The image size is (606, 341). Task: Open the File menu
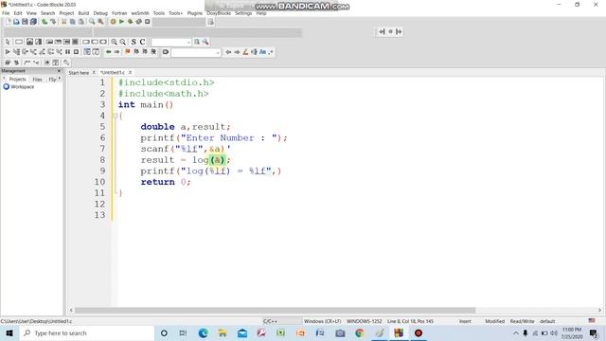pos(6,13)
